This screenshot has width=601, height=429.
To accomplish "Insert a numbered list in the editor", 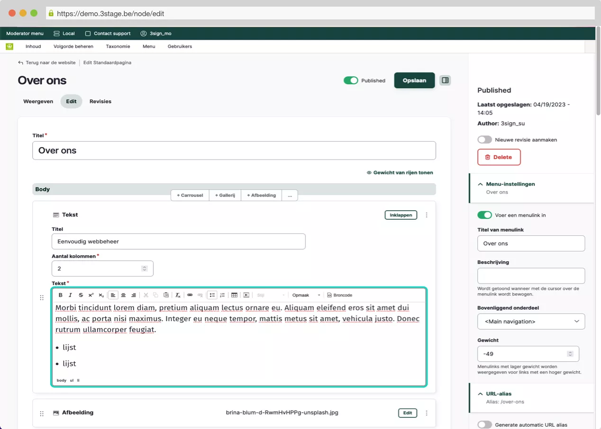I will click(222, 295).
